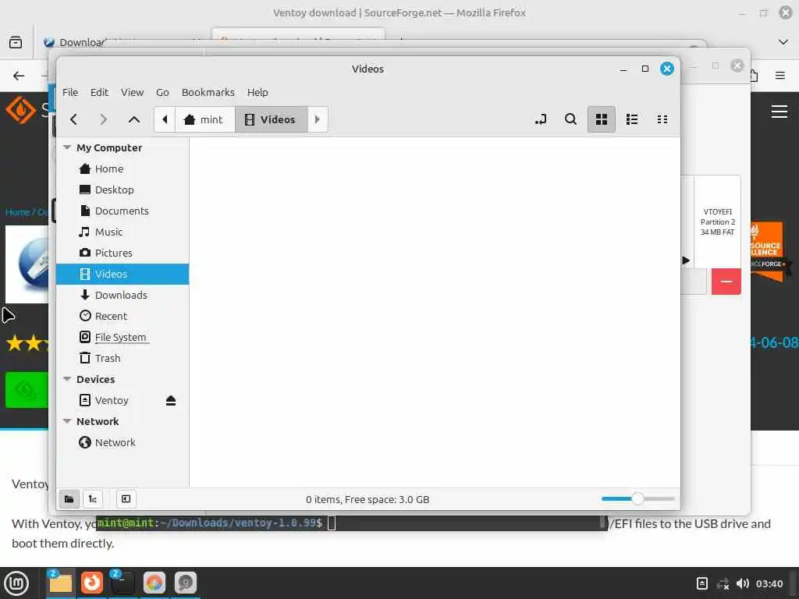Click the Firefox back arrow button
This screenshot has width=799, height=599.
click(x=19, y=76)
